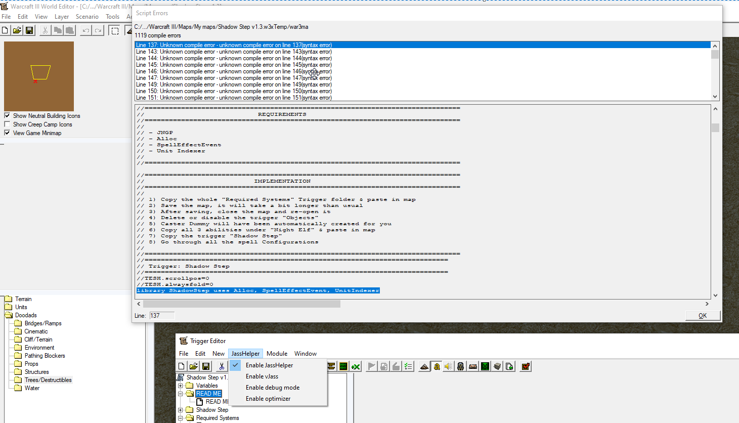
Task: Expand the Shadow Step folder in trigger tree
Action: [181, 410]
